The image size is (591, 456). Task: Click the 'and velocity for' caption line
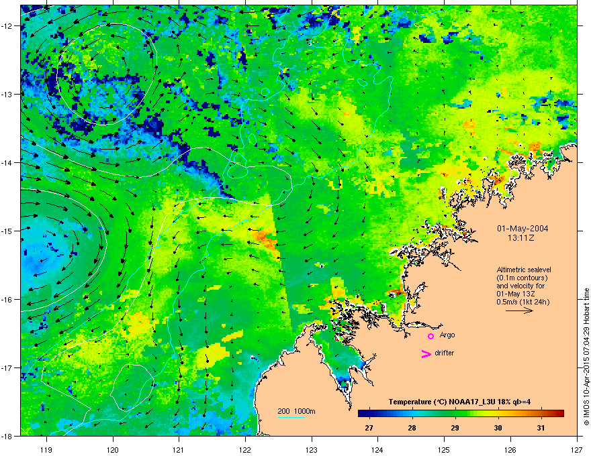[520, 286]
